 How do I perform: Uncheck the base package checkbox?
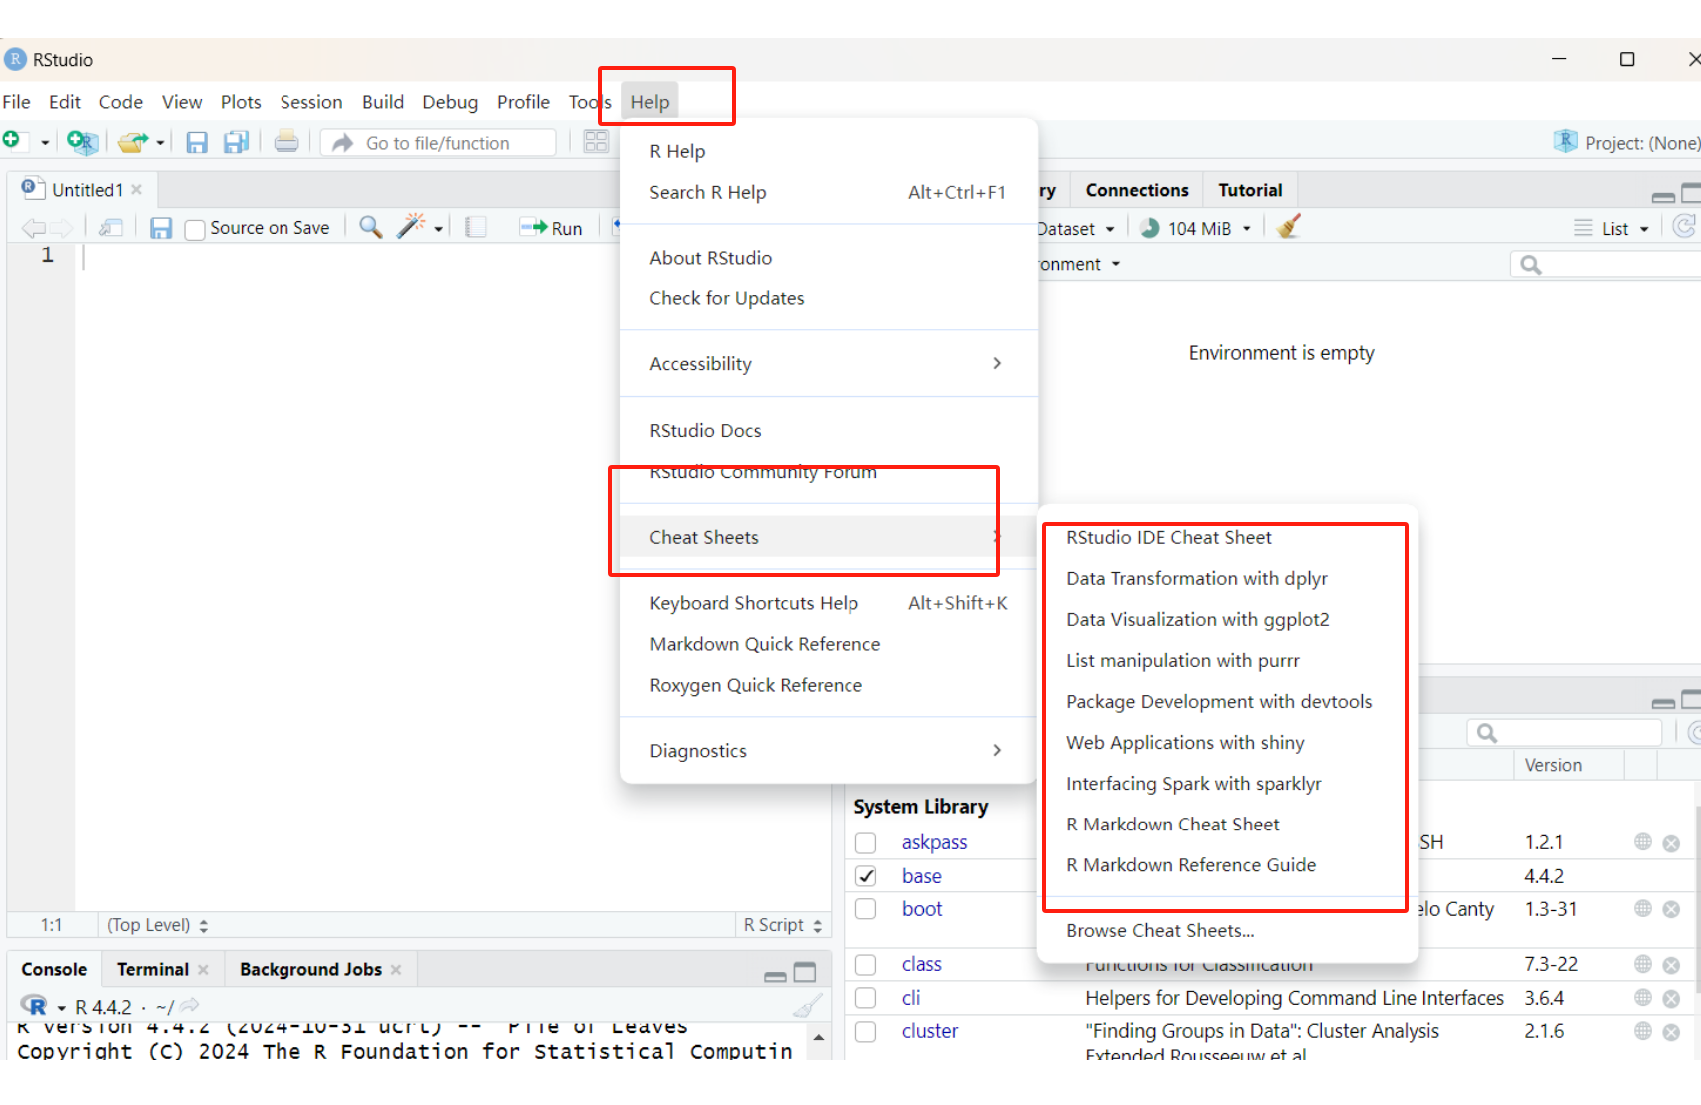[x=865, y=876]
